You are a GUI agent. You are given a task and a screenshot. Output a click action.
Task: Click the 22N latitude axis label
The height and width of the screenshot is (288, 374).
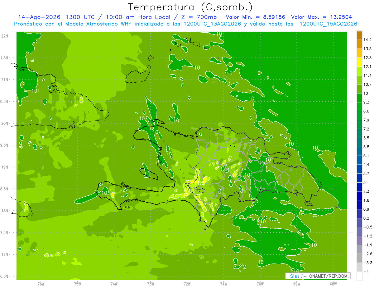point(5,36)
